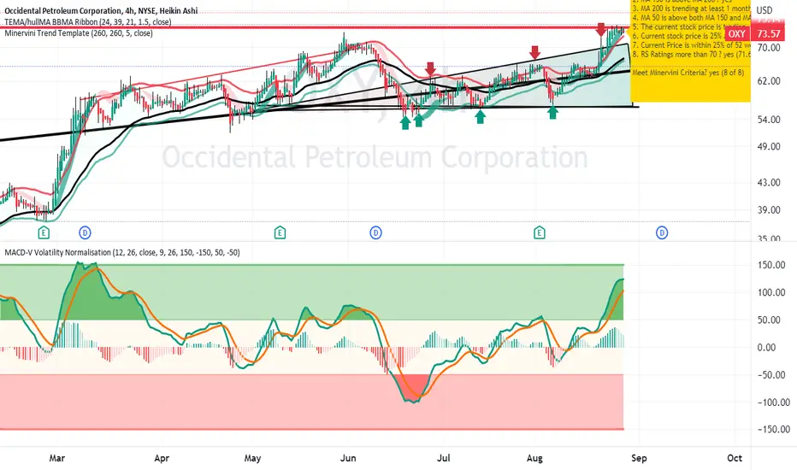Click the 150.00 MACD axis label
797x470 pixels.
[x=770, y=265]
